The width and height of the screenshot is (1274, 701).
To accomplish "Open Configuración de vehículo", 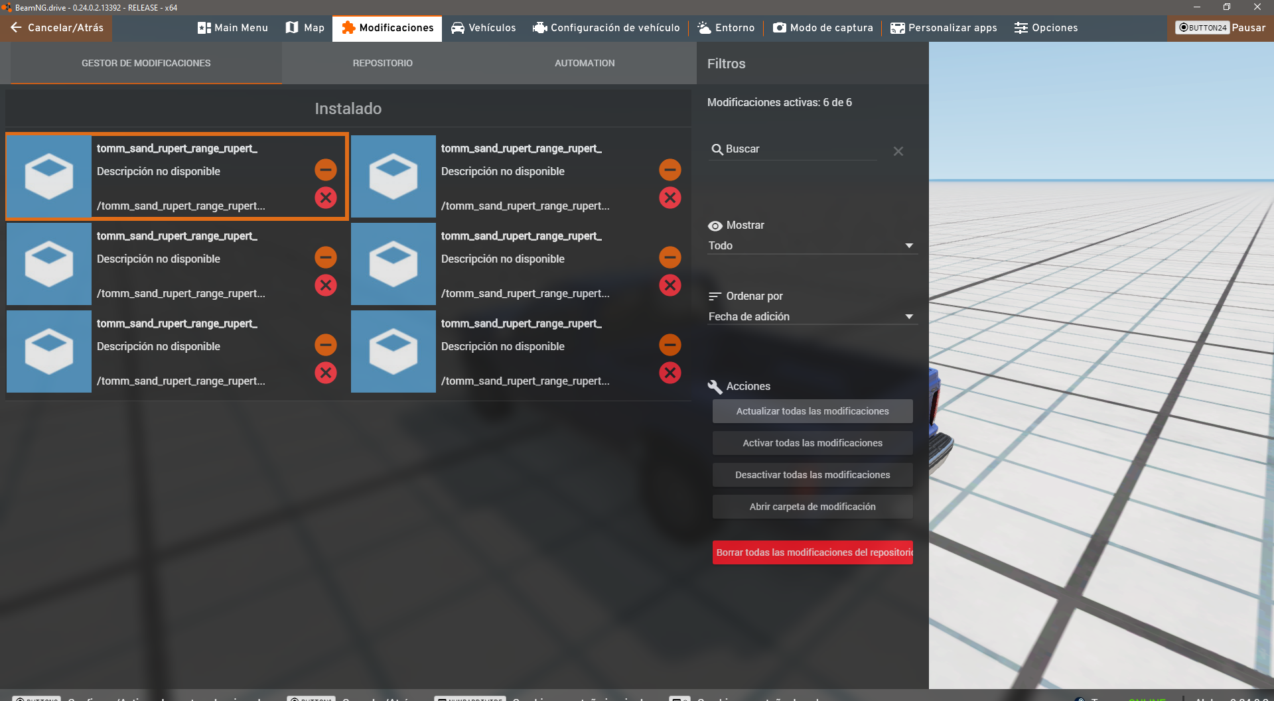I will 606,28.
